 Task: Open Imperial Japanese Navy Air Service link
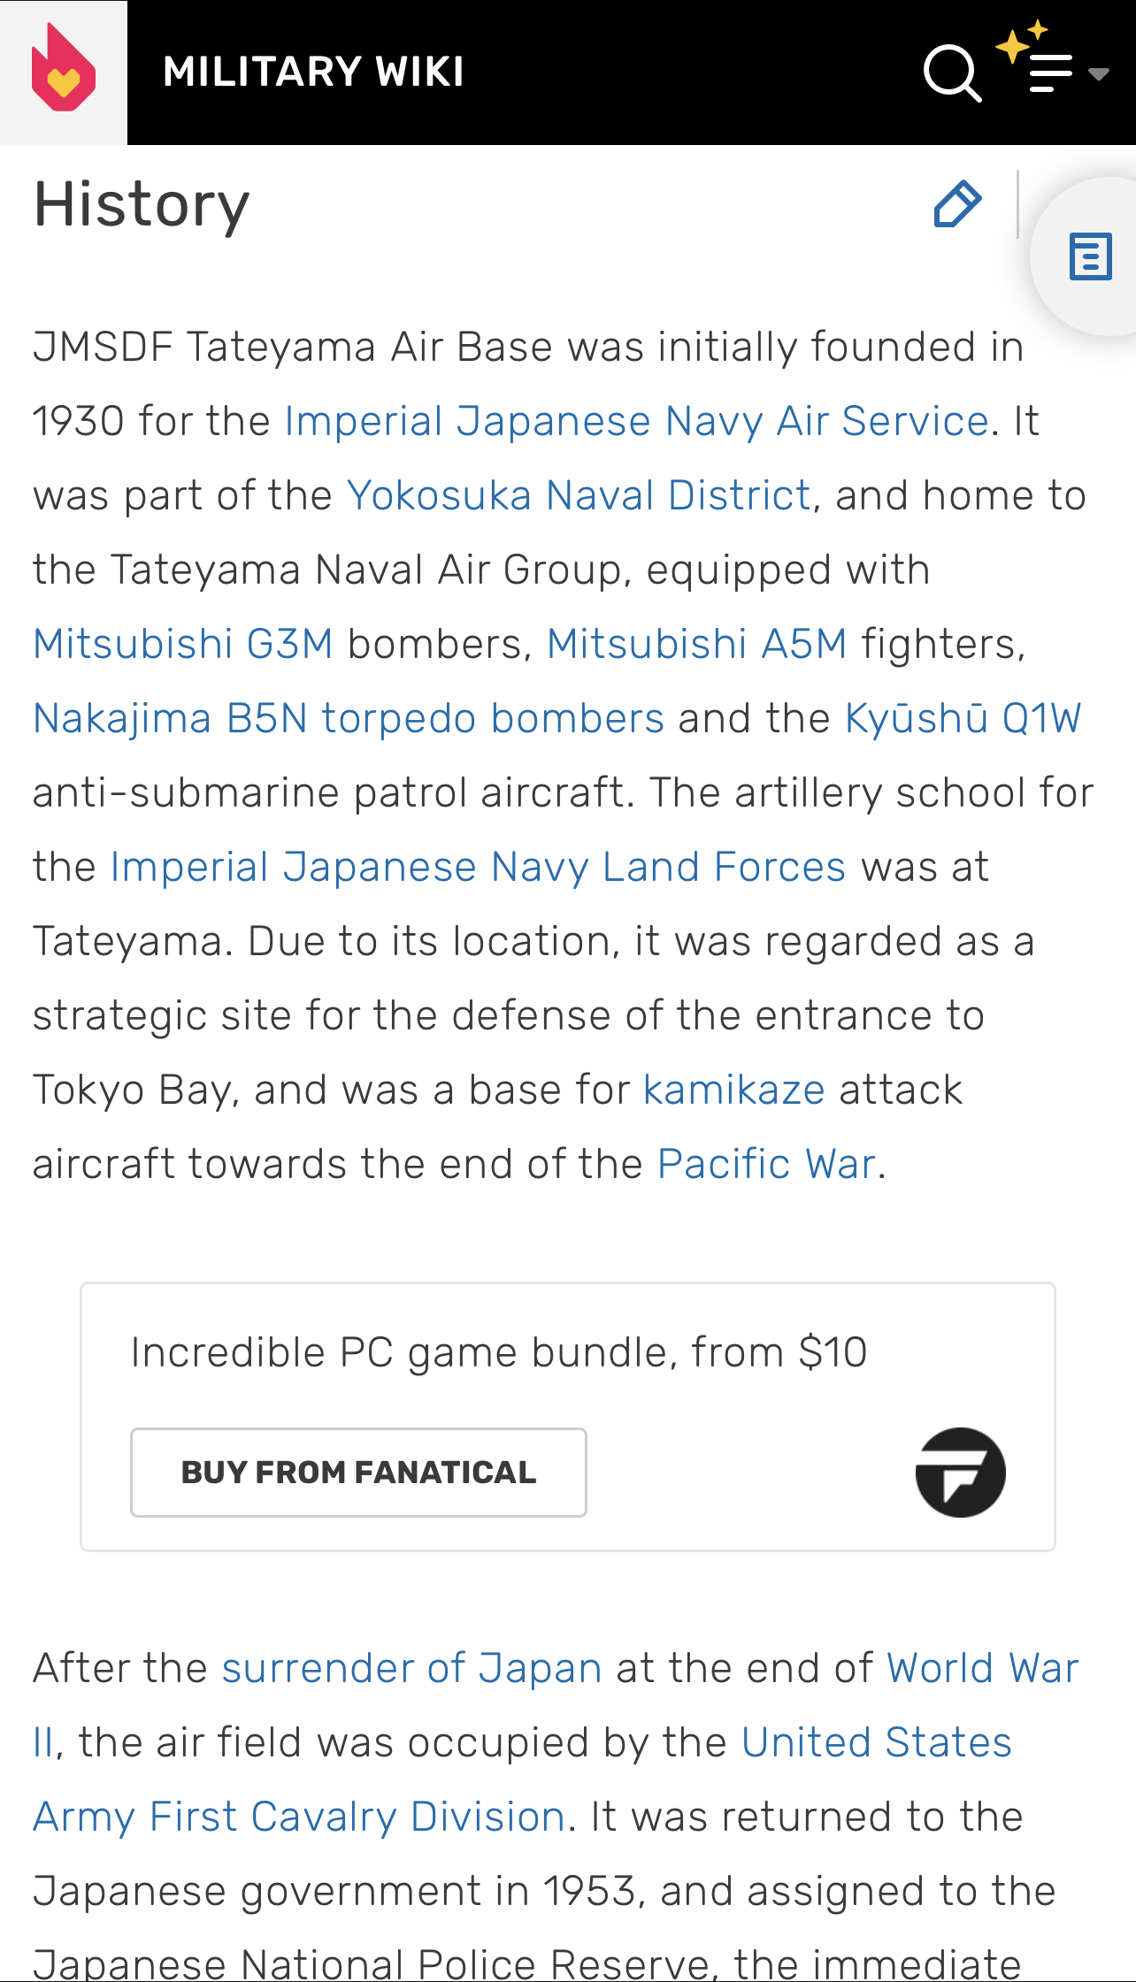pos(636,422)
